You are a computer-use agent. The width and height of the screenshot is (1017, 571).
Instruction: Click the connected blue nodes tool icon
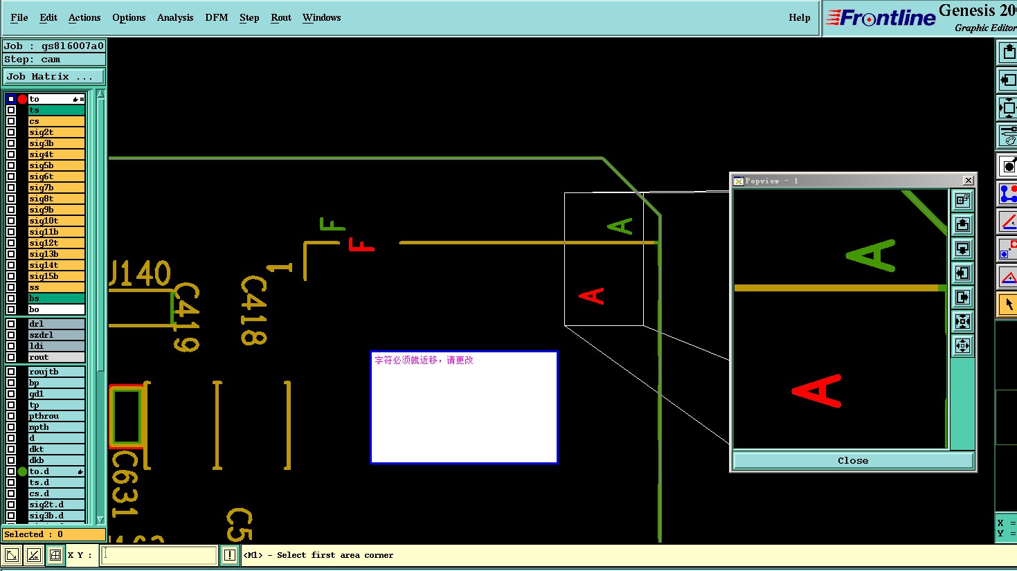[x=1008, y=193]
